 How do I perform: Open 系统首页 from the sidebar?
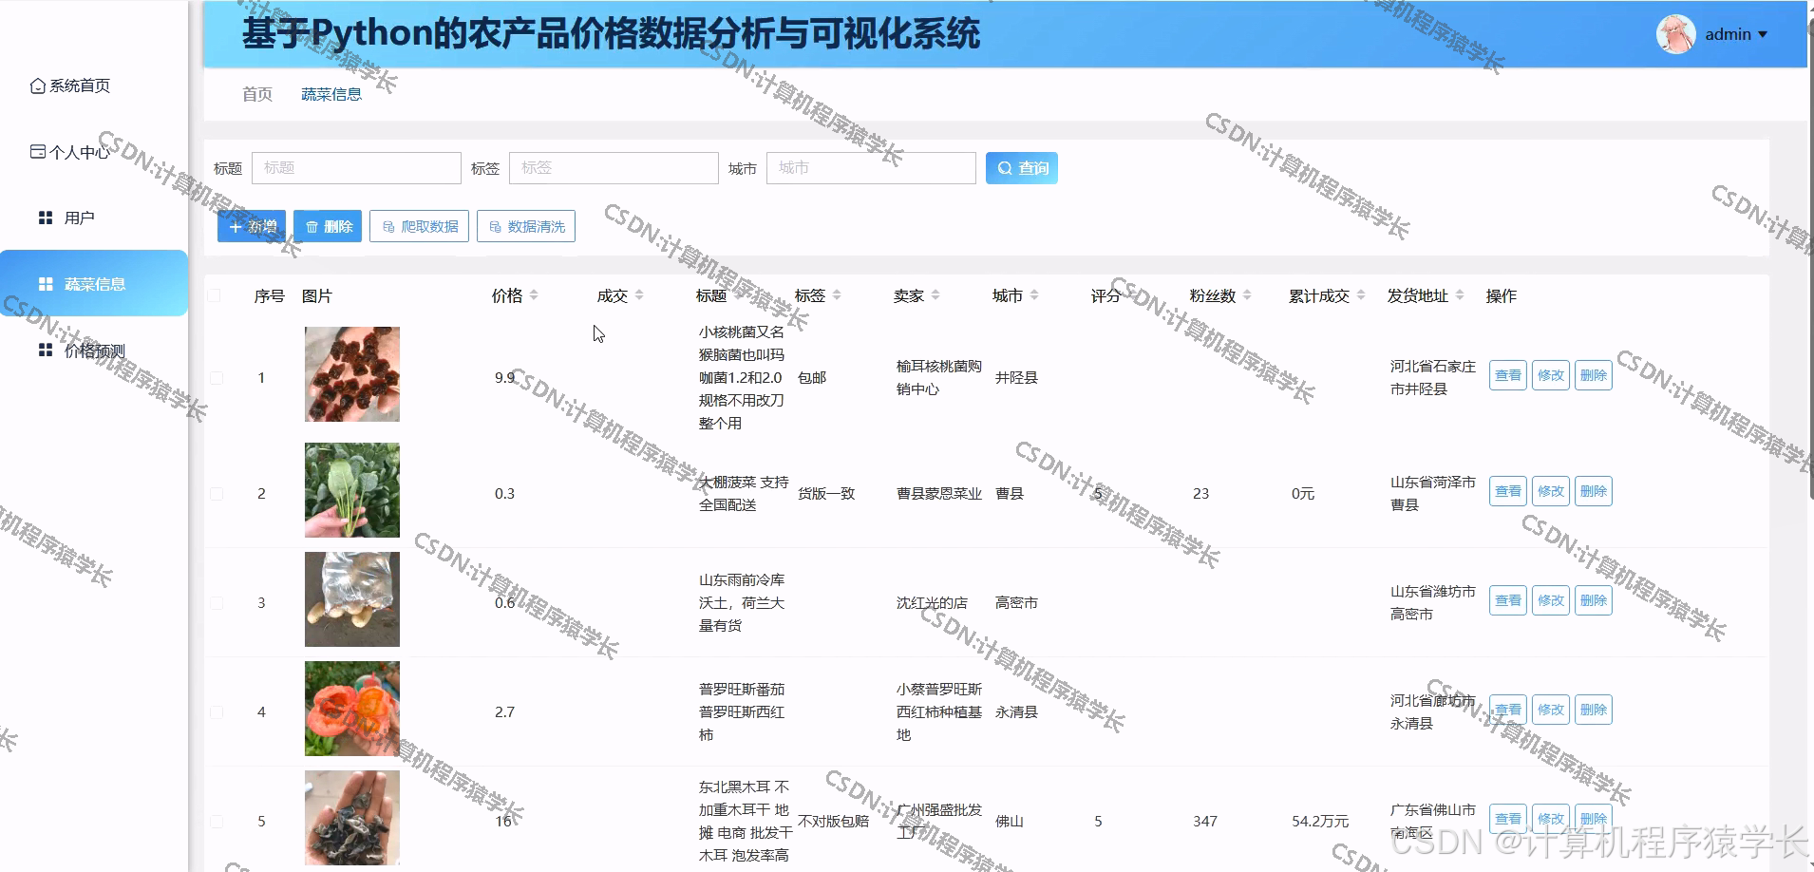80,85
